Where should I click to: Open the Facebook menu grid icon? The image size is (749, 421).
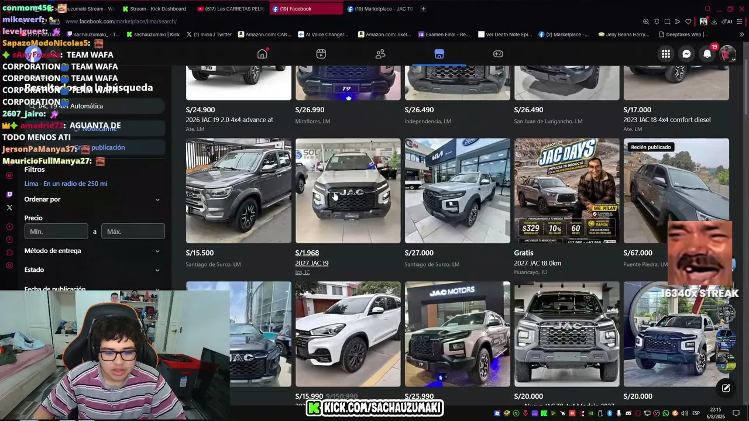click(666, 54)
